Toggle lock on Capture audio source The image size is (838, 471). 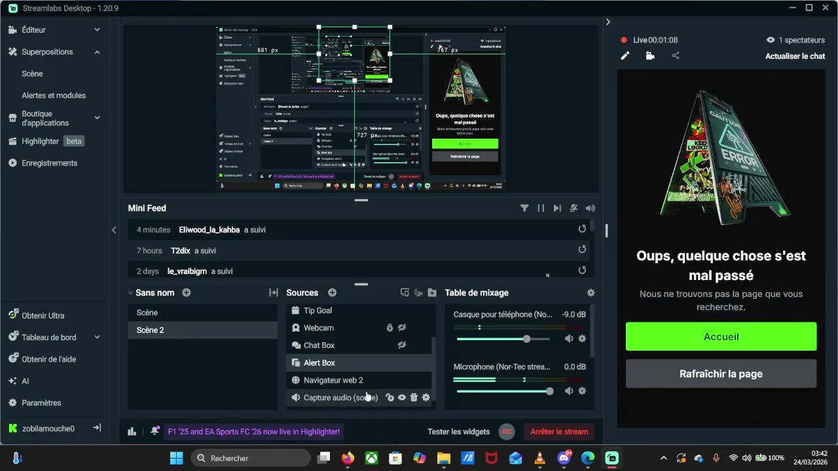pyautogui.click(x=390, y=397)
